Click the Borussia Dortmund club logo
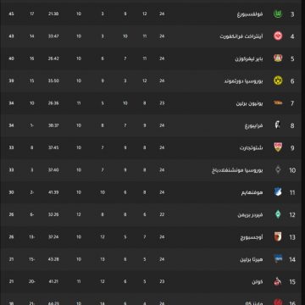Image resolution: width=305 pixels, height=305 pixels. click(278, 80)
